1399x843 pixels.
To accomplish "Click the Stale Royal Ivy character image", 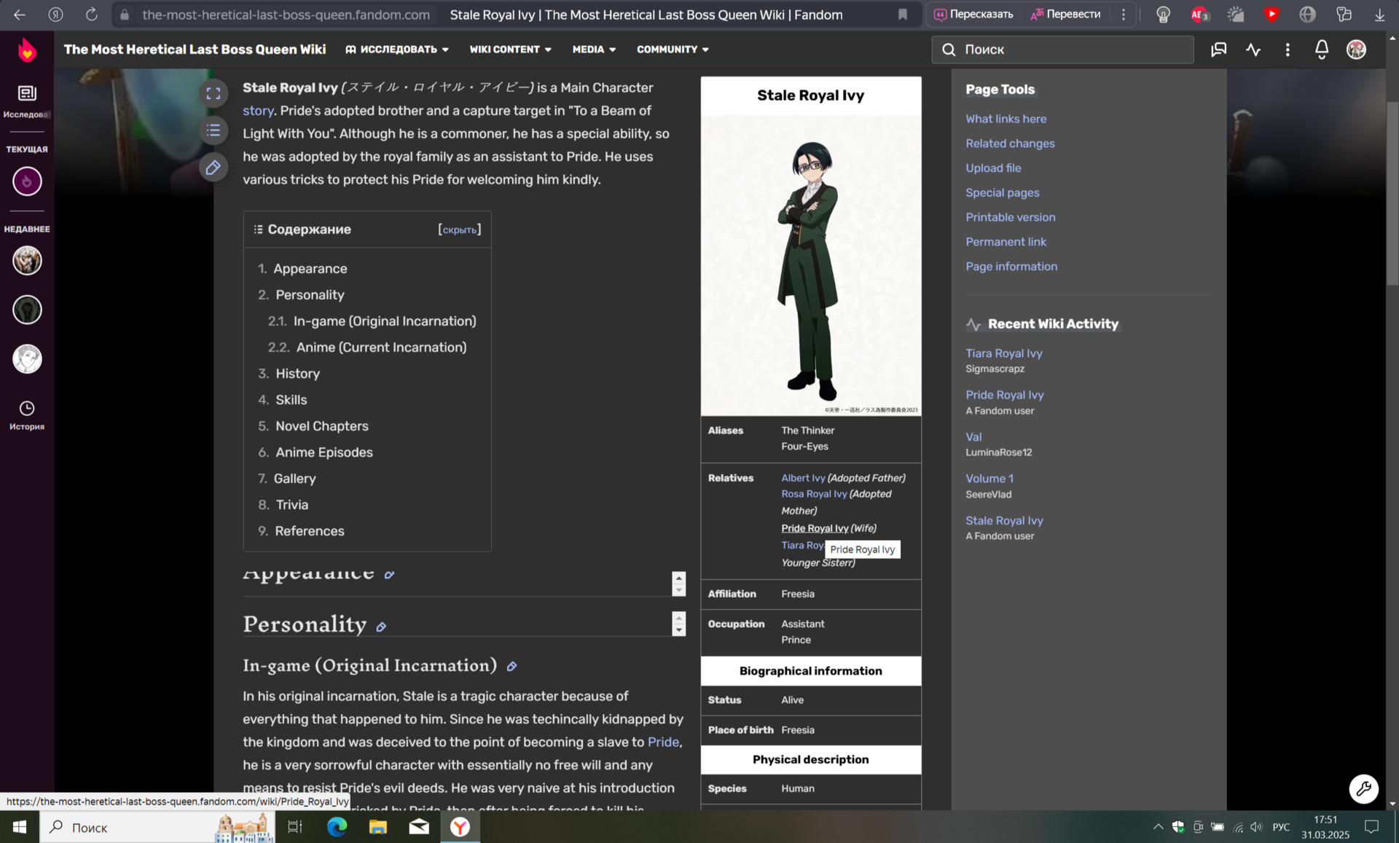I will pos(810,266).
